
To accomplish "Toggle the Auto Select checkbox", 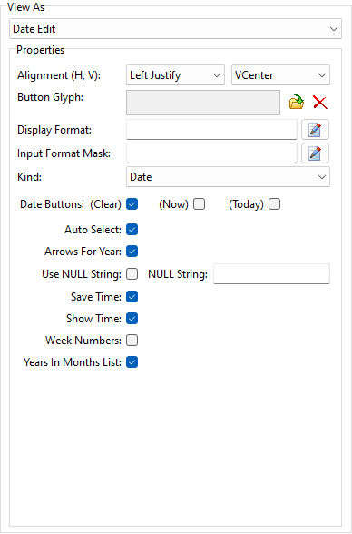I will click(132, 229).
